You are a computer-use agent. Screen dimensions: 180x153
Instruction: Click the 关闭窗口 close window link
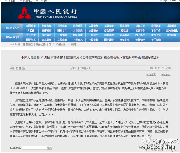pos(166,74)
